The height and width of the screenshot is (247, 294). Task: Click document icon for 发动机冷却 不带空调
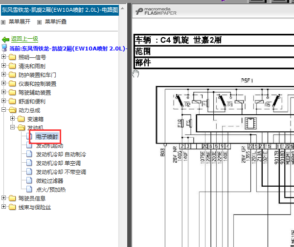pyautogui.click(x=29, y=172)
